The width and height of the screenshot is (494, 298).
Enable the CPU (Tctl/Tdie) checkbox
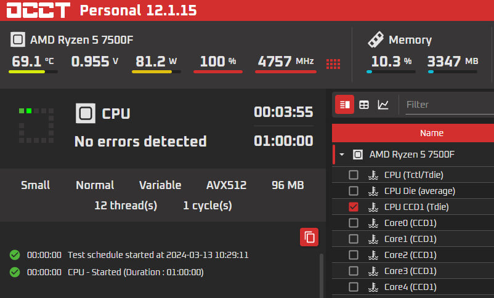click(x=354, y=175)
